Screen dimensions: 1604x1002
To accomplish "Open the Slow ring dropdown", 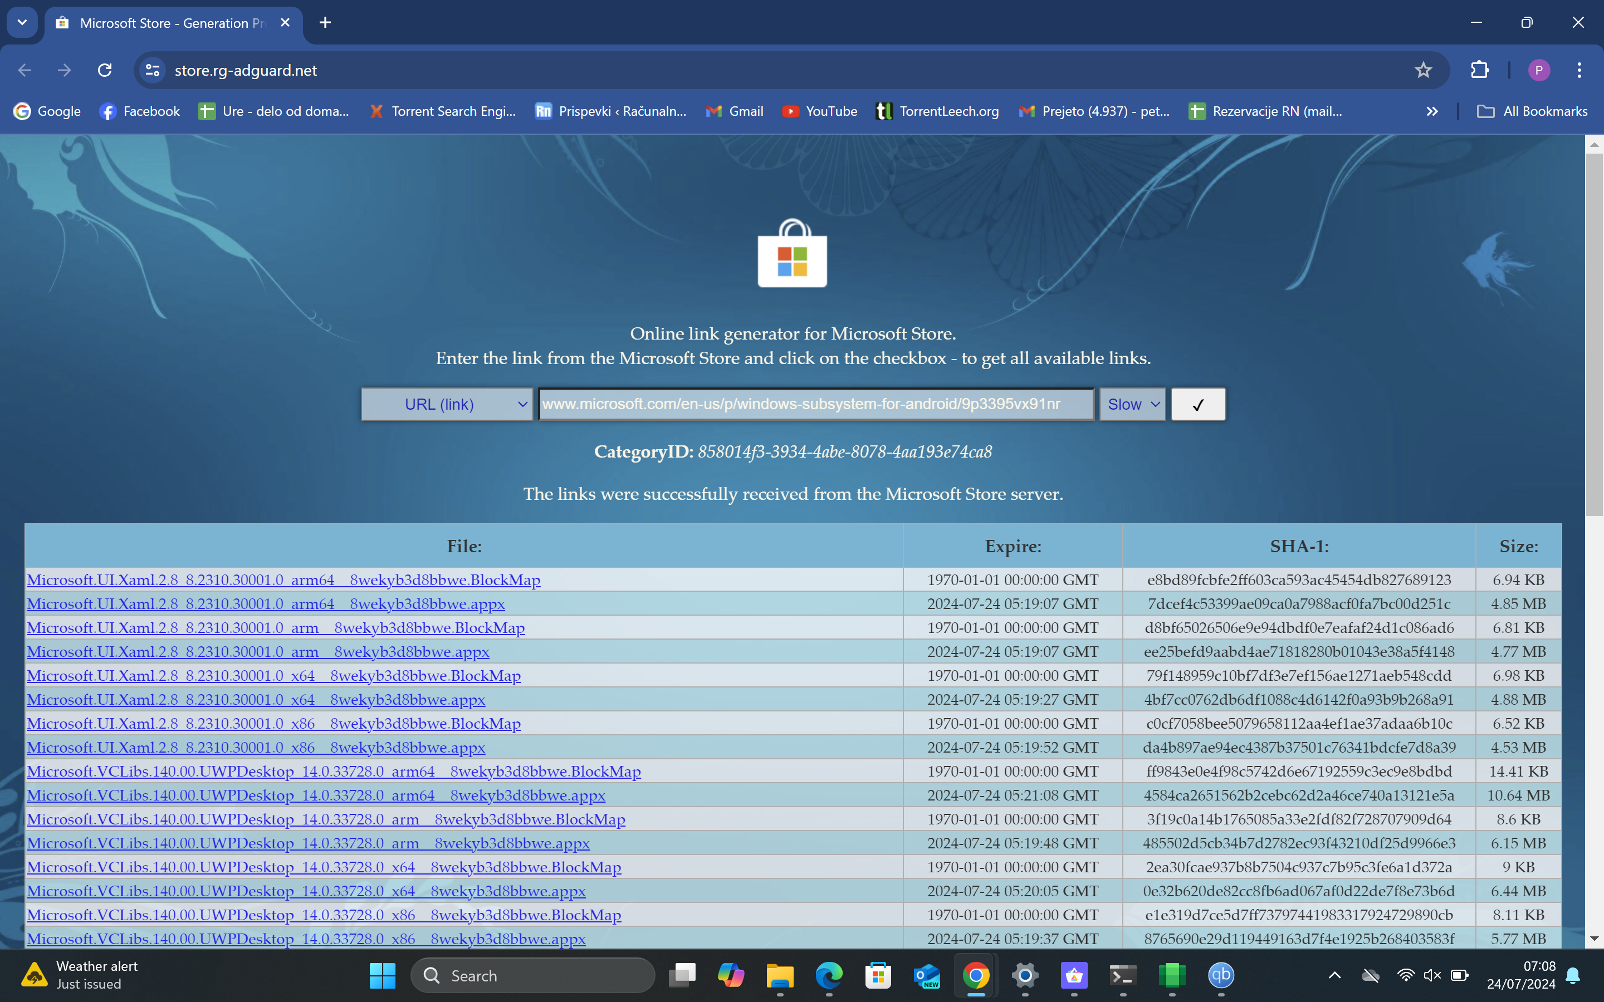I will [1132, 404].
